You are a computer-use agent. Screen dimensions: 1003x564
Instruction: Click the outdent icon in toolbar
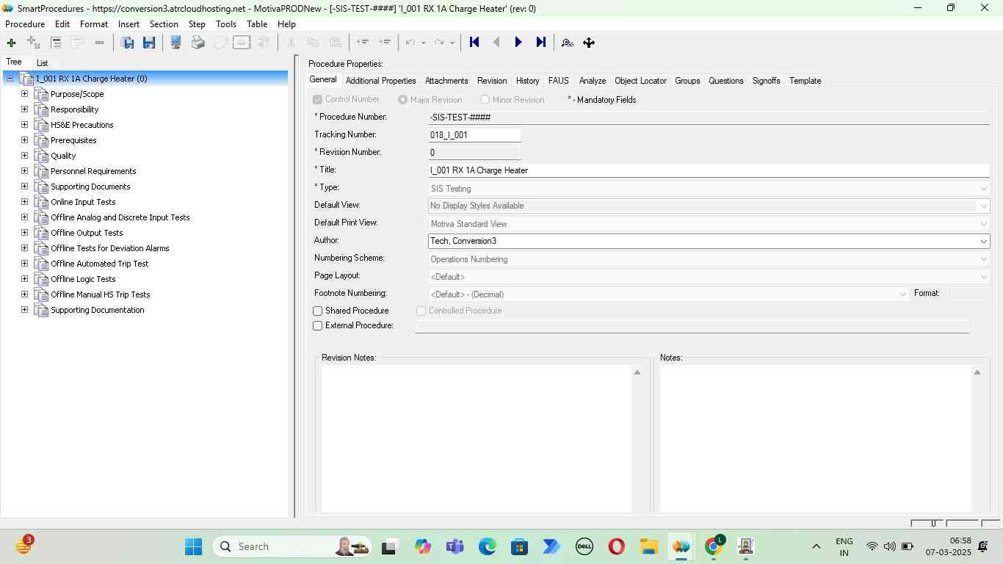coord(362,43)
